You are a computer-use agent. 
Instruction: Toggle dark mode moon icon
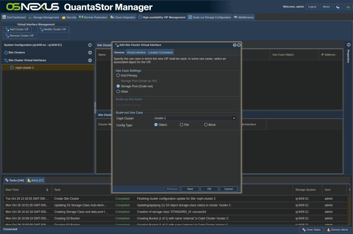(x=337, y=7)
